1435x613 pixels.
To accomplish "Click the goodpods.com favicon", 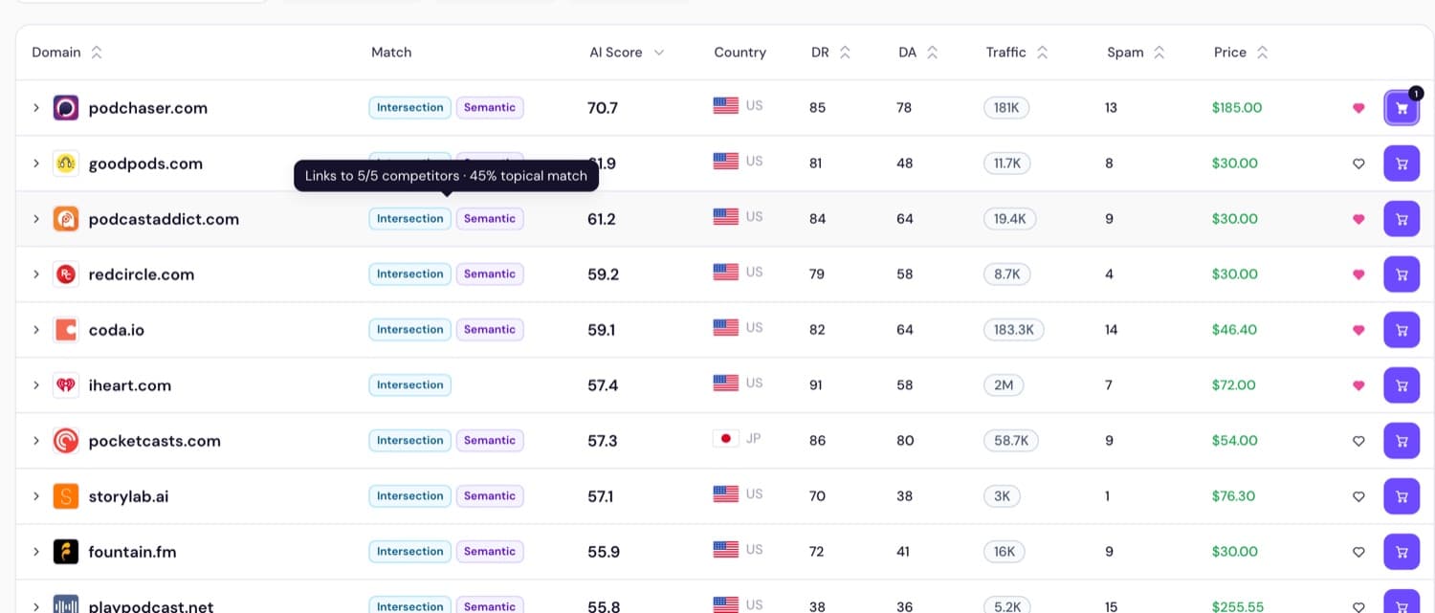I will pyautogui.click(x=66, y=164).
